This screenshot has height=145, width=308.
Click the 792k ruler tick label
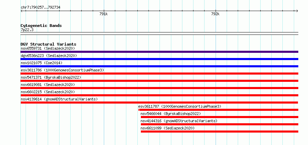point(215,14)
